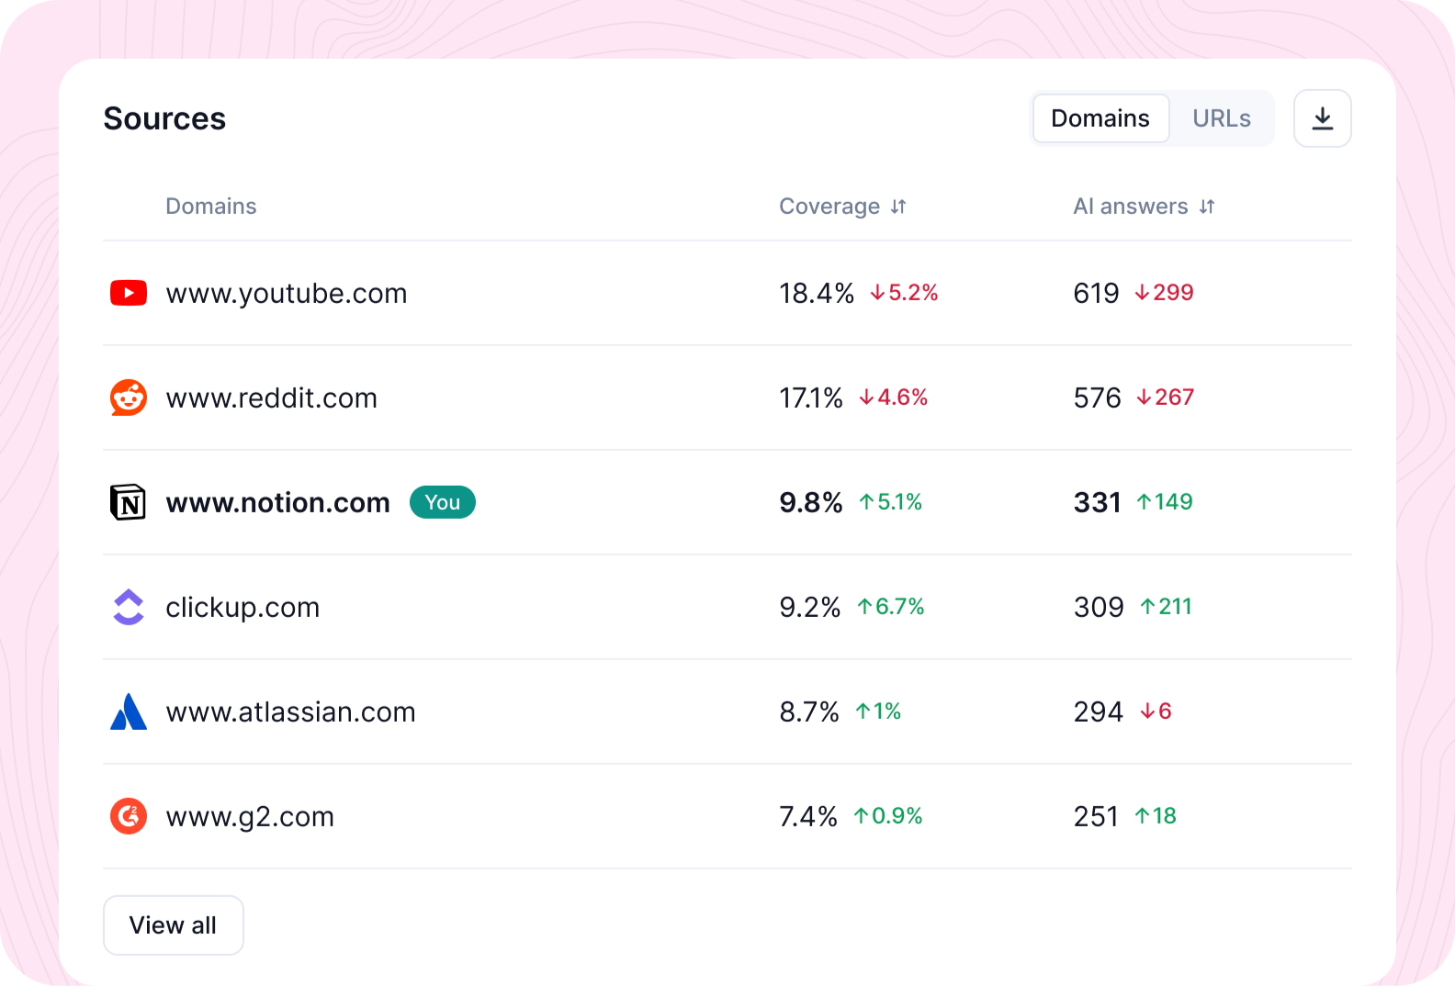1455x986 pixels.
Task: Click Atlassian coverage change 1%
Action: (878, 711)
